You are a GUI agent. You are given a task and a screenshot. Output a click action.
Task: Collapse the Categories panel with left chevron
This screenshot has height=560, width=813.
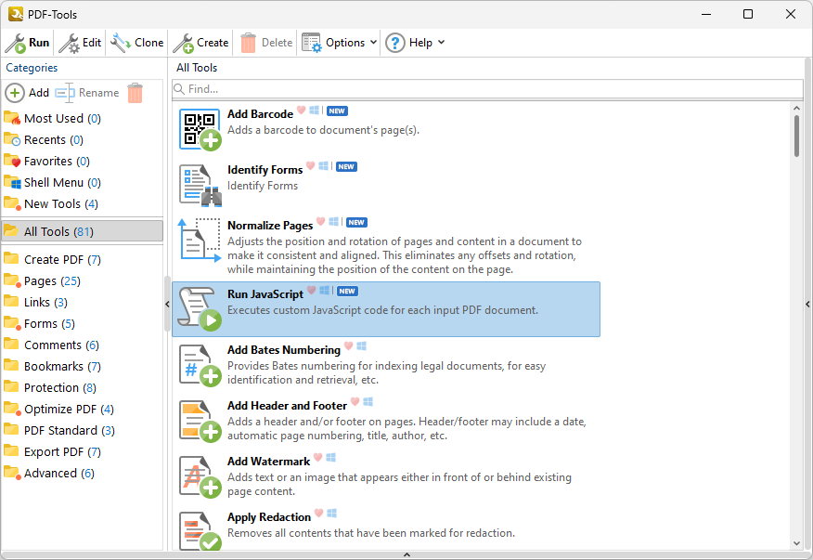[167, 303]
